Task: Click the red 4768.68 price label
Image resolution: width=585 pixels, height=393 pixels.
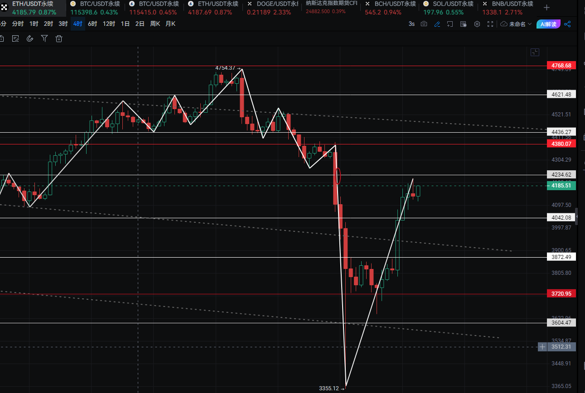Action: point(561,66)
